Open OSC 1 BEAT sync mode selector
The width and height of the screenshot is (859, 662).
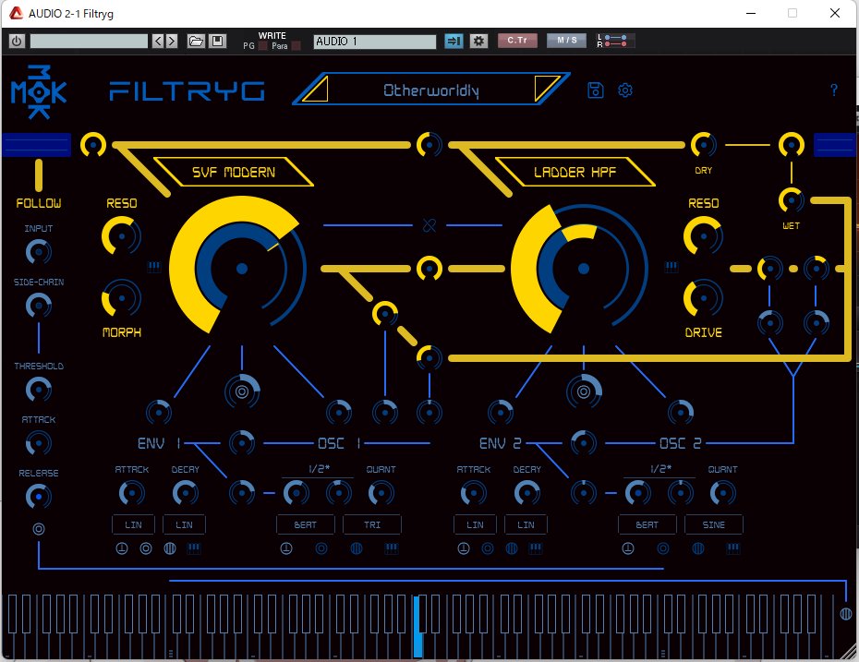[x=306, y=524]
